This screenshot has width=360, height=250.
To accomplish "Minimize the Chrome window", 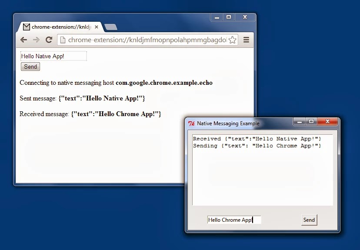I will point(217,17).
